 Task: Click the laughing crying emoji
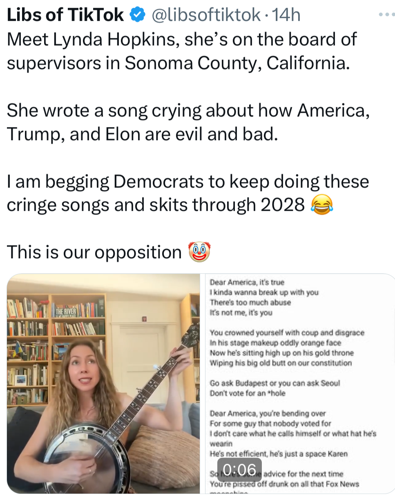(x=322, y=206)
